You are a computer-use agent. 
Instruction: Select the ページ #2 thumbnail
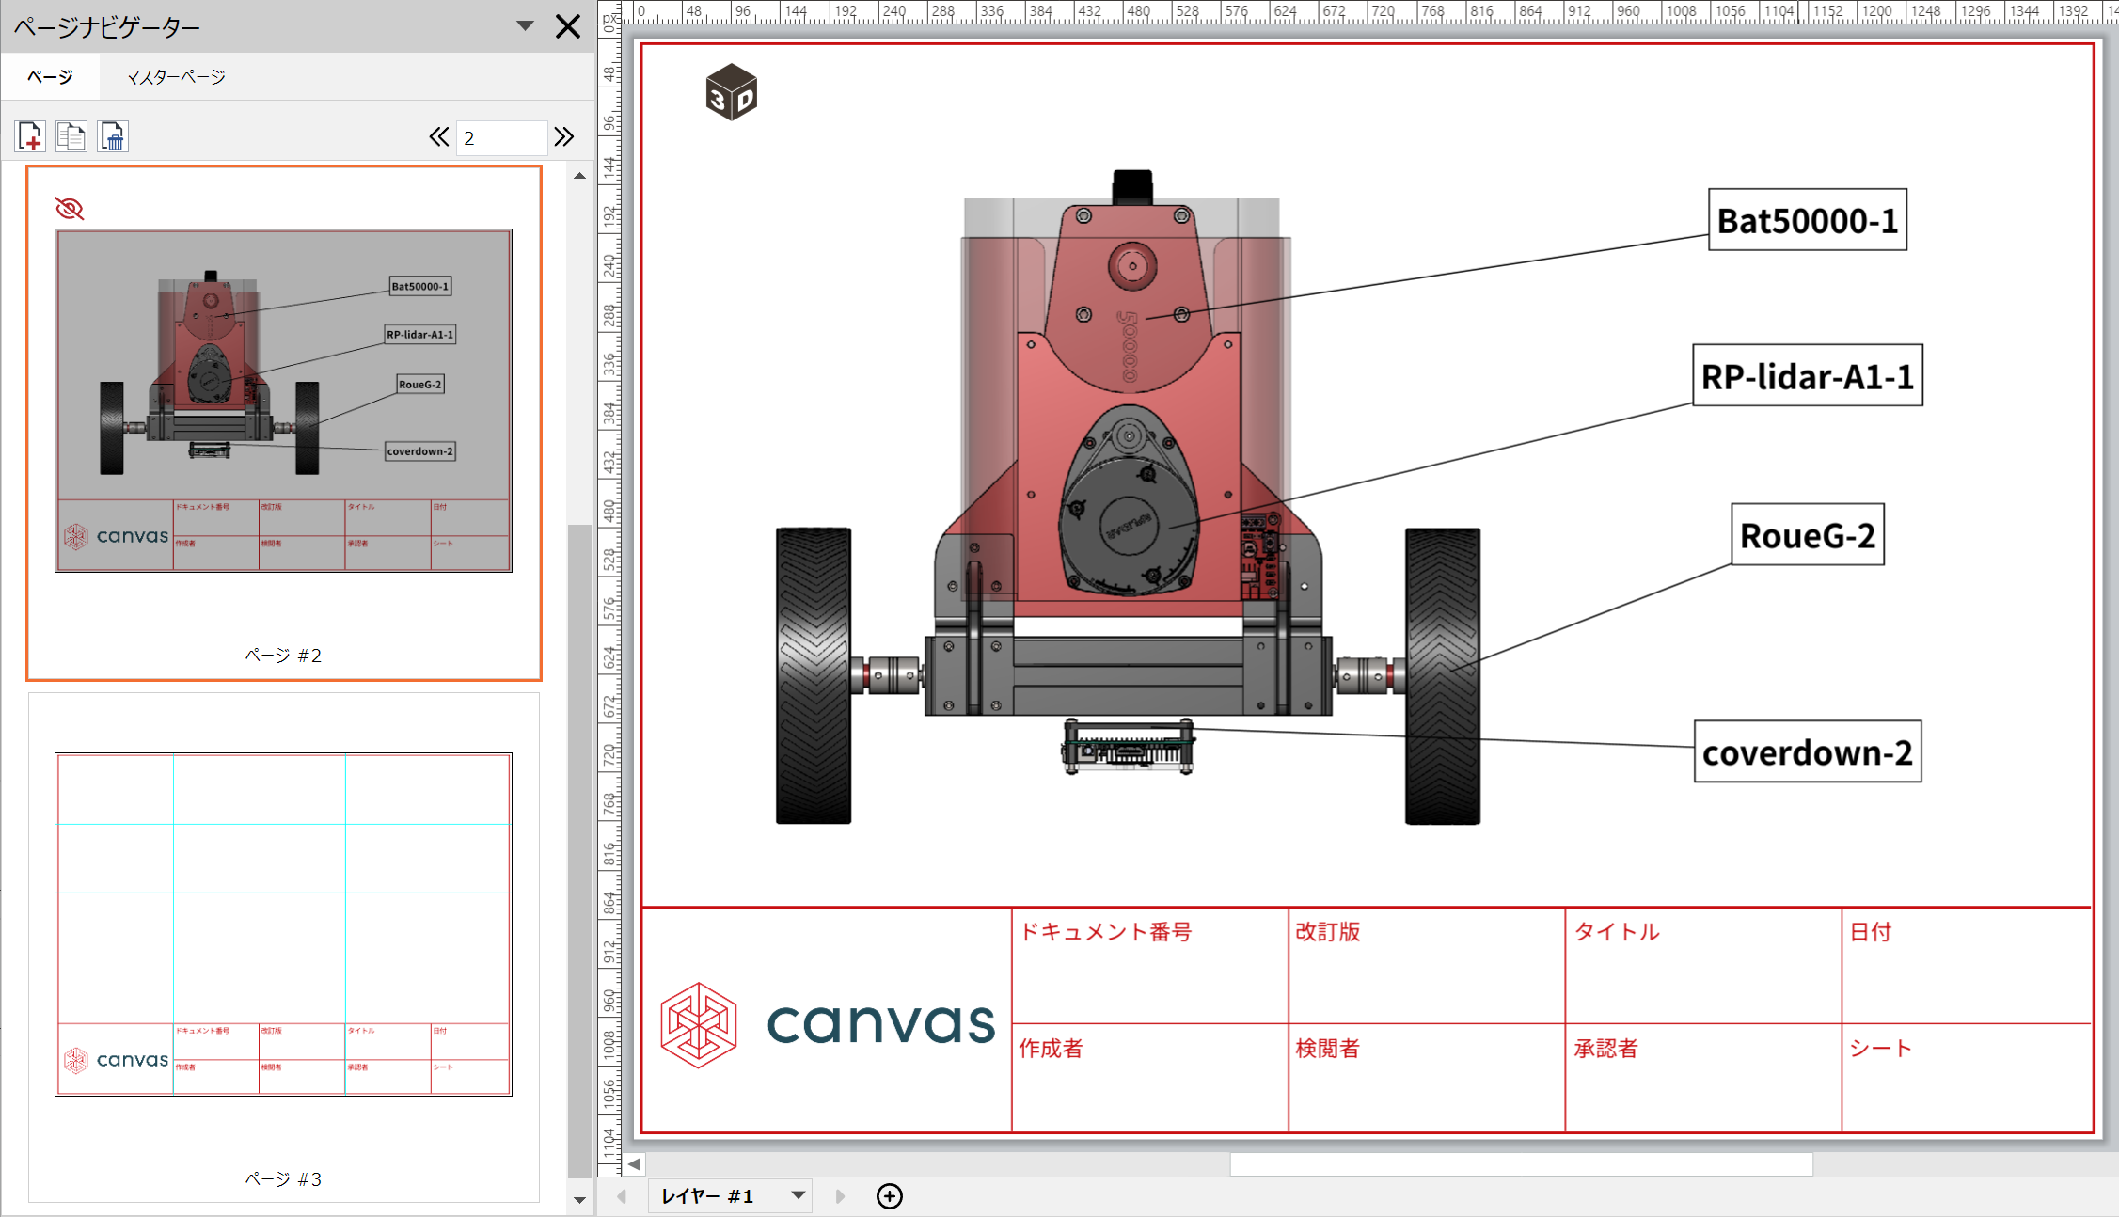(284, 423)
